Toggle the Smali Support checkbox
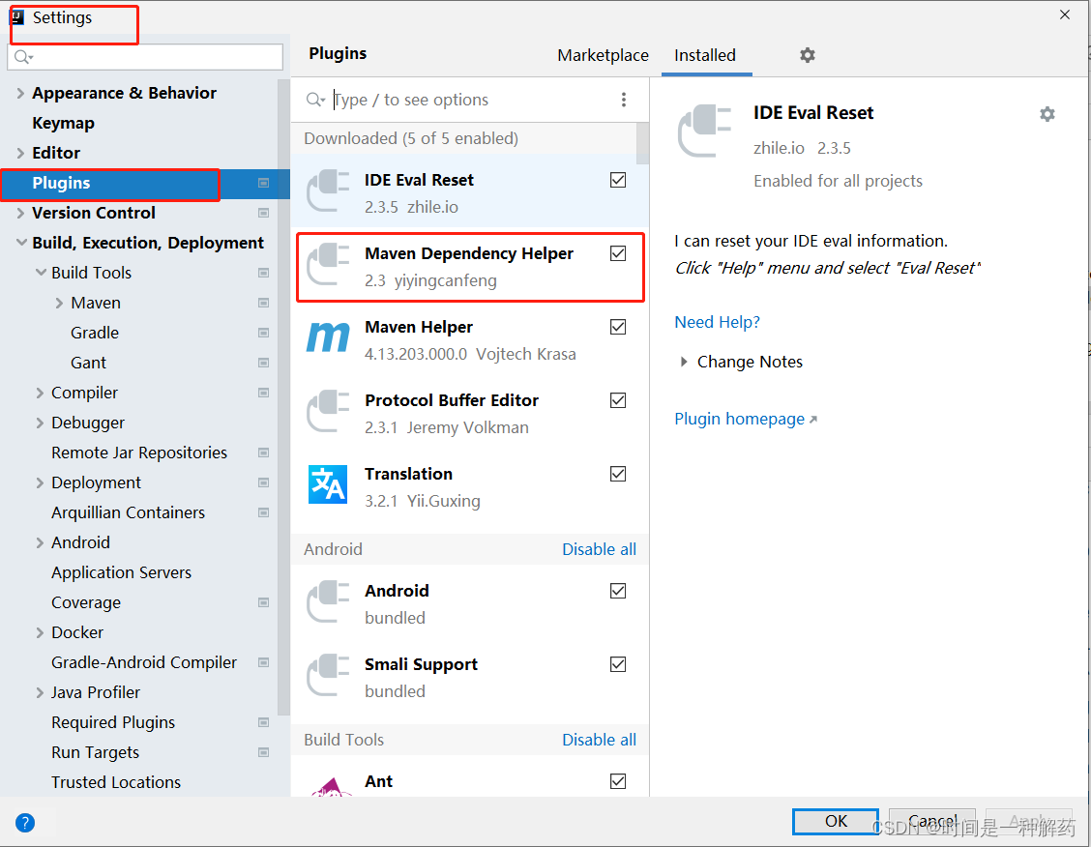1091x847 pixels. pyautogui.click(x=618, y=664)
